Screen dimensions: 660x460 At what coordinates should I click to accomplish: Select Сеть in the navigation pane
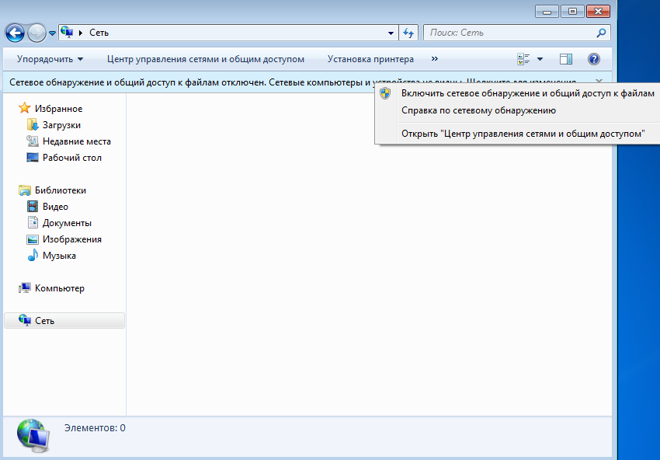pyautogui.click(x=44, y=321)
